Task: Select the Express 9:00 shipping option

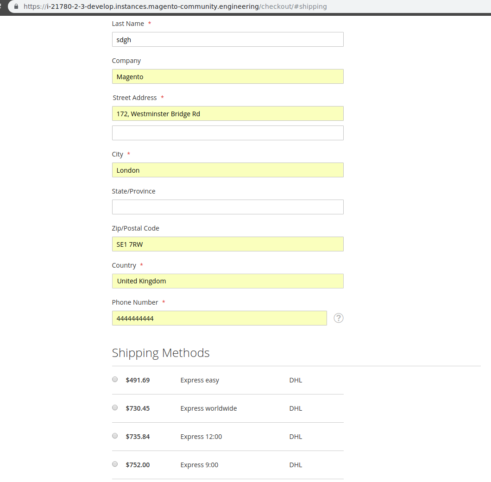Action: tap(114, 464)
